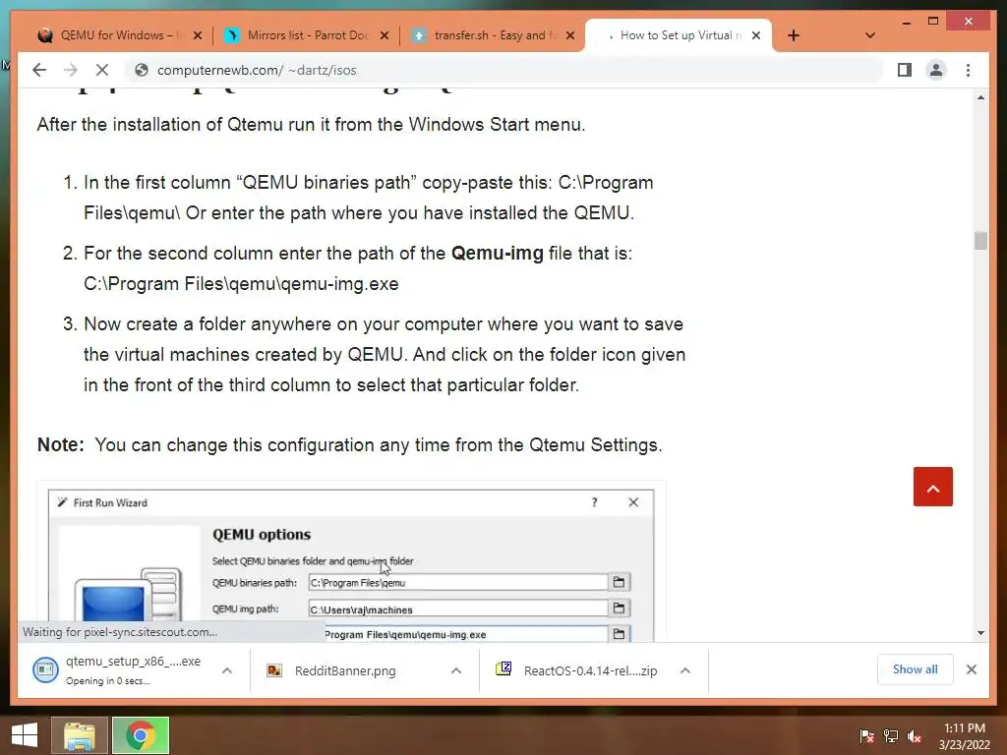
Task: Click the 'Note:' bold text
Action: (x=61, y=445)
